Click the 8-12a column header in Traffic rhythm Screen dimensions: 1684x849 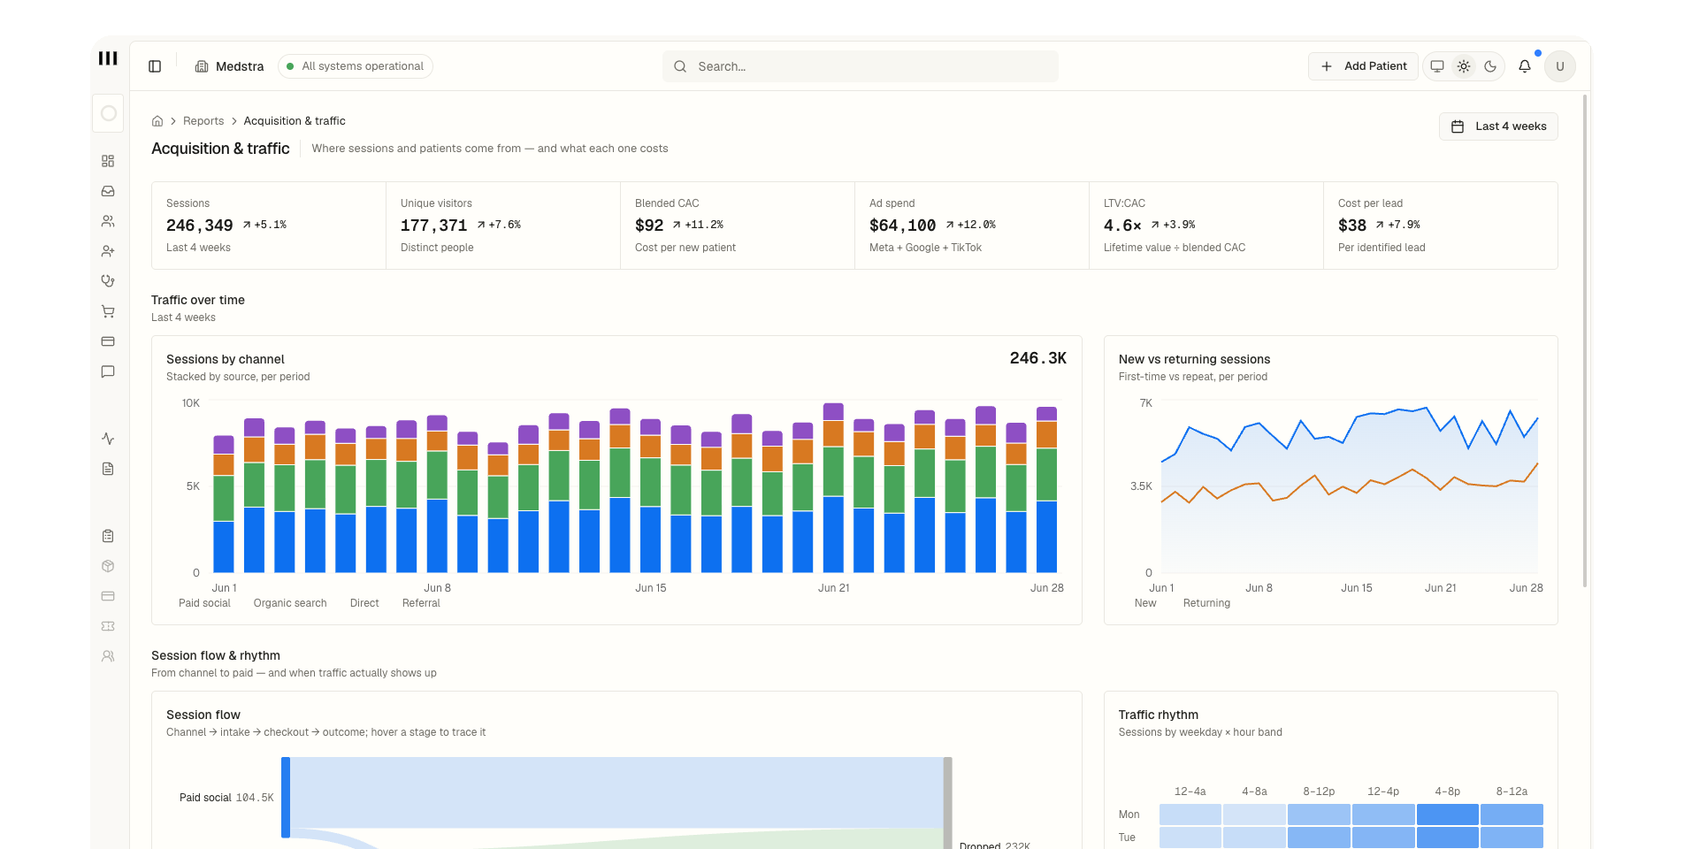[x=1512, y=792]
